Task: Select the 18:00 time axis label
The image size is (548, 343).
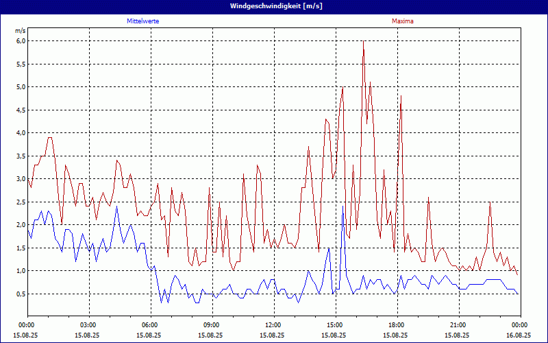Action: point(397,325)
